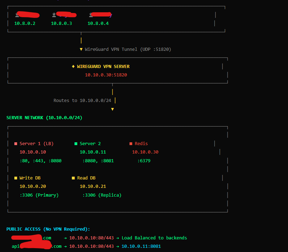Click the red square beside Redis
288x252 pixels.
pos(131,144)
